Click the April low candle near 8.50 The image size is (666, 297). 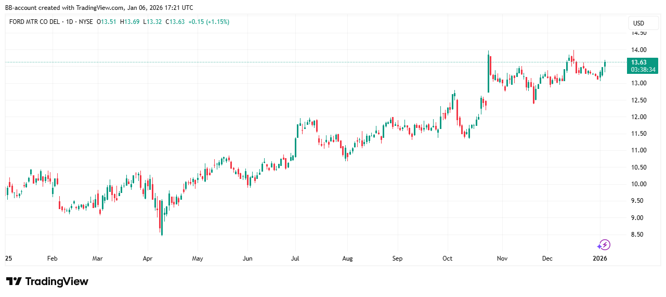click(x=162, y=228)
